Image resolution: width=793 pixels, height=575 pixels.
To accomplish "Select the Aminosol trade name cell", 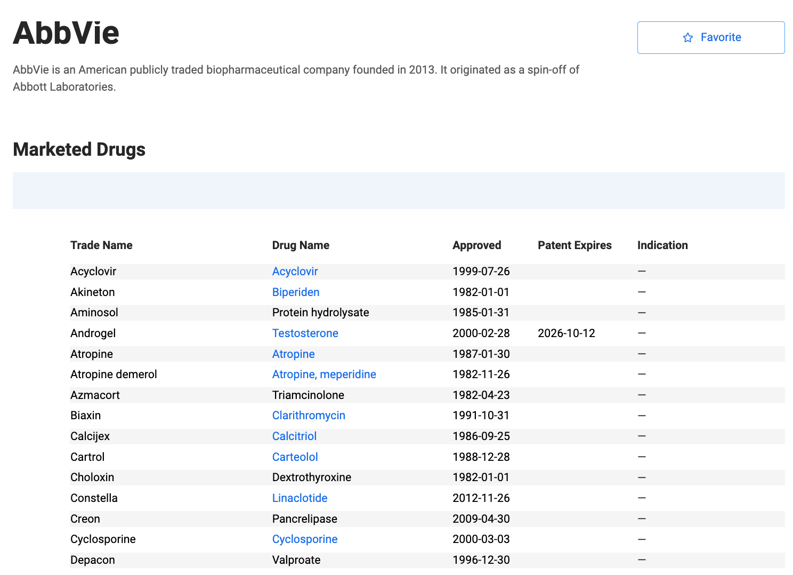I will coord(94,313).
